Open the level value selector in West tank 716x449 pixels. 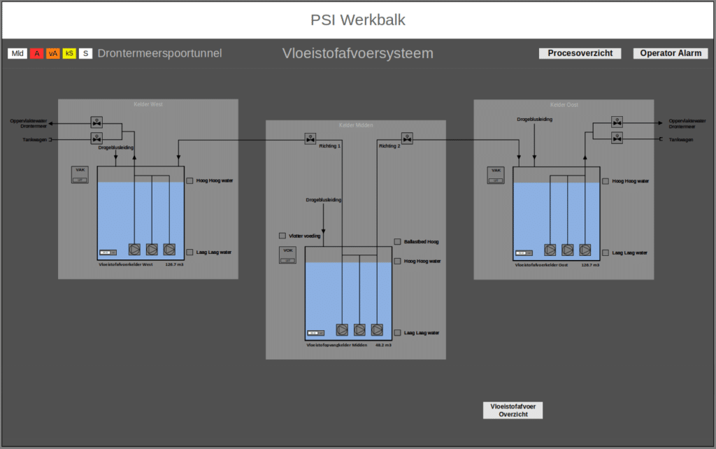[108, 252]
